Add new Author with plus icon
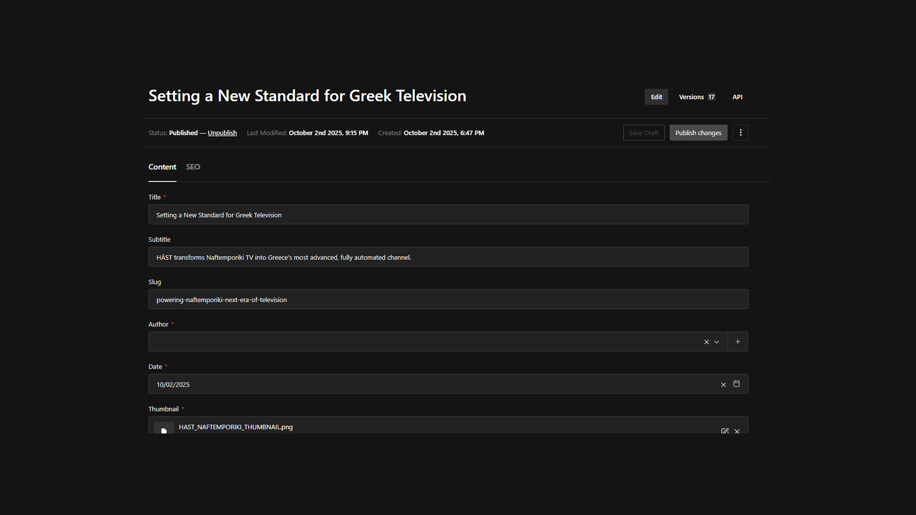Viewport: 916px width, 515px height. (738, 341)
